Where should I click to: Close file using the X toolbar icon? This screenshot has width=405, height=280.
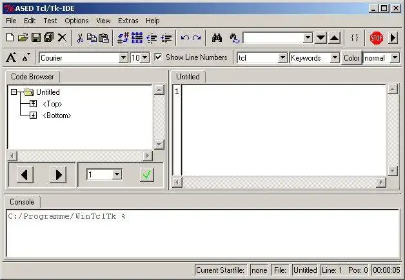pos(62,37)
